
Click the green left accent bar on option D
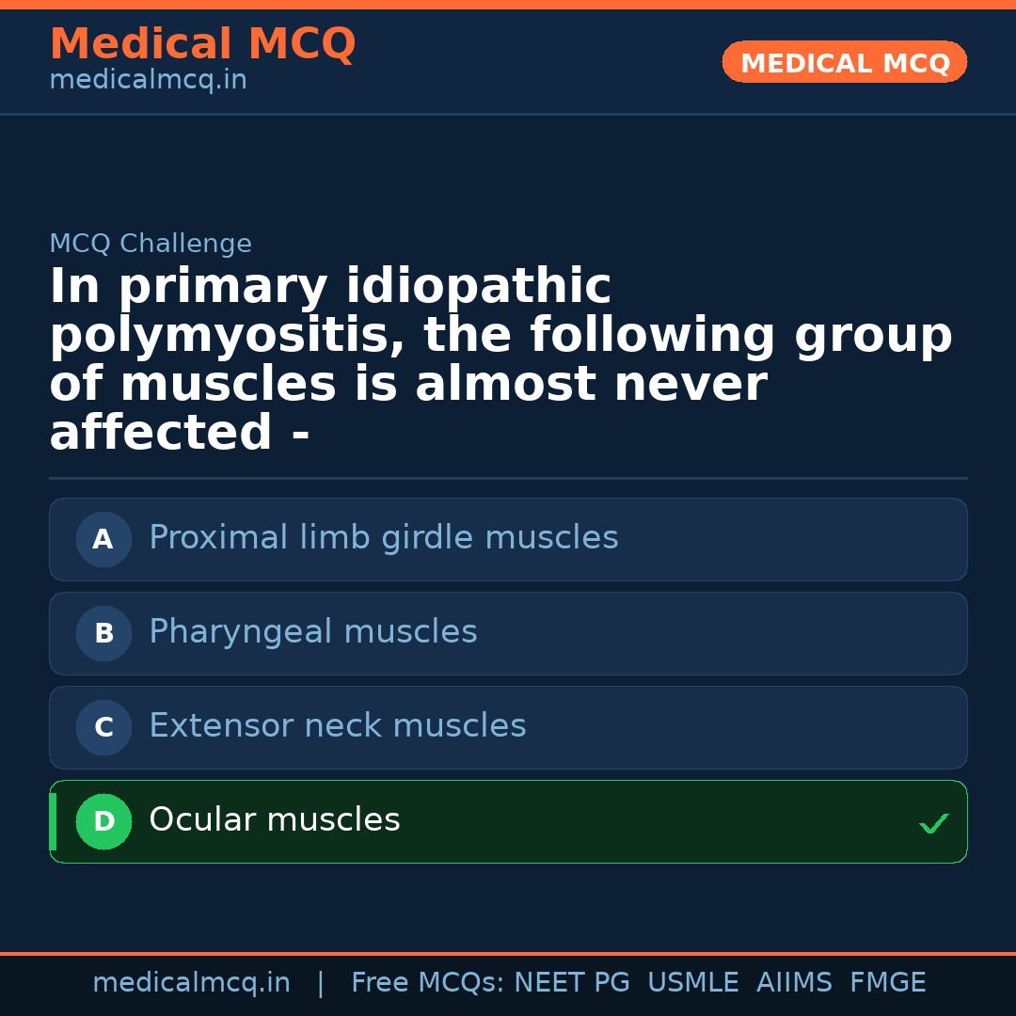pyautogui.click(x=53, y=821)
